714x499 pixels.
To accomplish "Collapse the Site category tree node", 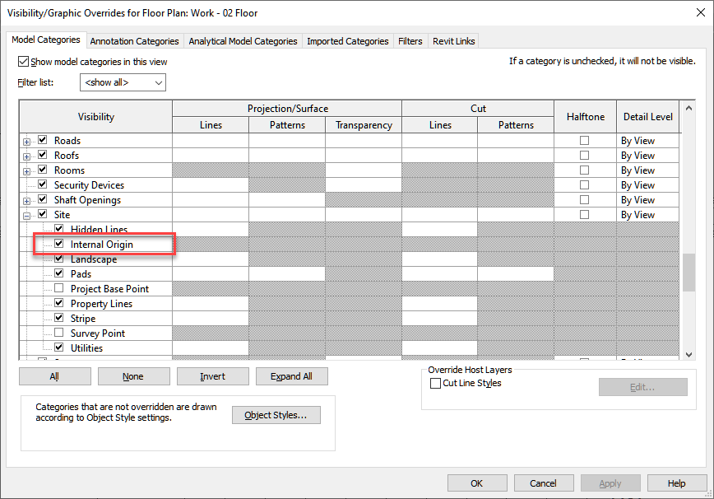I will pyautogui.click(x=27, y=216).
